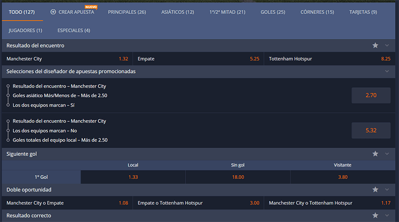Viewport: 399px width, 222px height.
Task: Pick Manchester City o Tottenham Hotspur at 1.17
Action: pos(330,203)
